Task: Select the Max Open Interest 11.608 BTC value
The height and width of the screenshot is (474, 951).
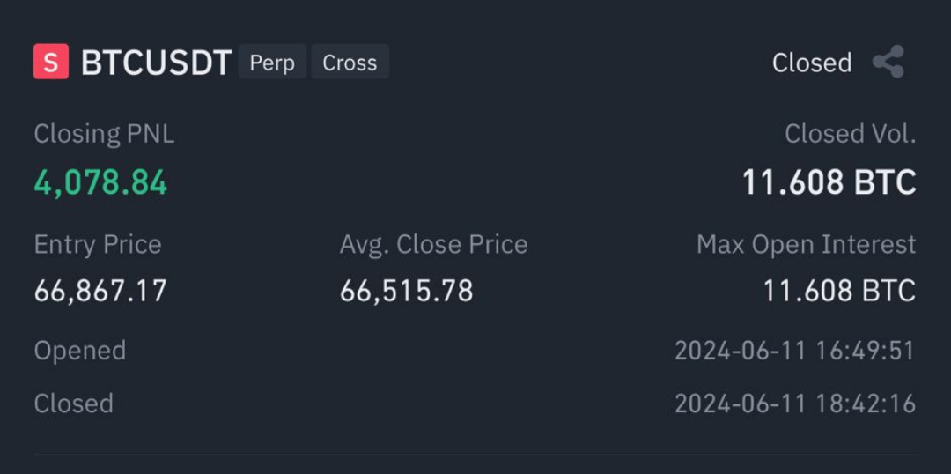Action: pos(839,291)
